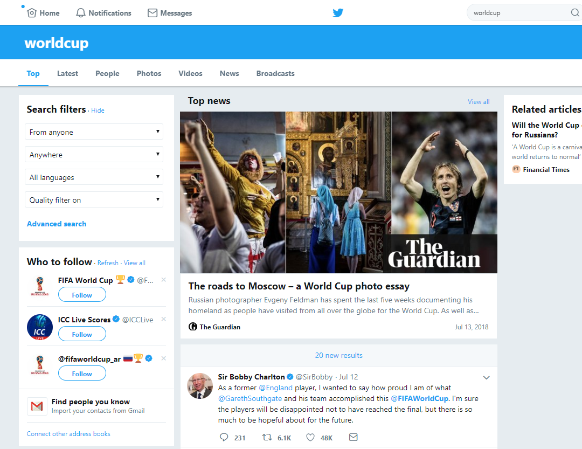Click the reply icon on Bobby Charlton's tweet
Image resolution: width=582 pixels, height=449 pixels.
224,437
